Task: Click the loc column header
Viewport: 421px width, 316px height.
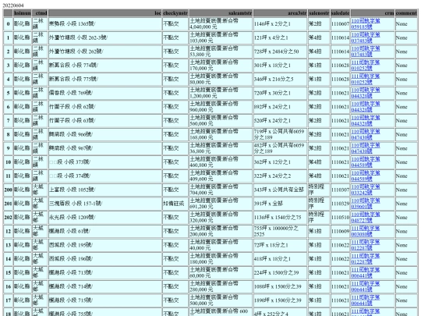Action: 105,13
